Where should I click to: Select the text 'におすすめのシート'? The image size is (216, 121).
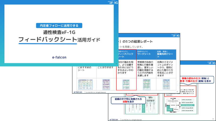pos(85,69)
